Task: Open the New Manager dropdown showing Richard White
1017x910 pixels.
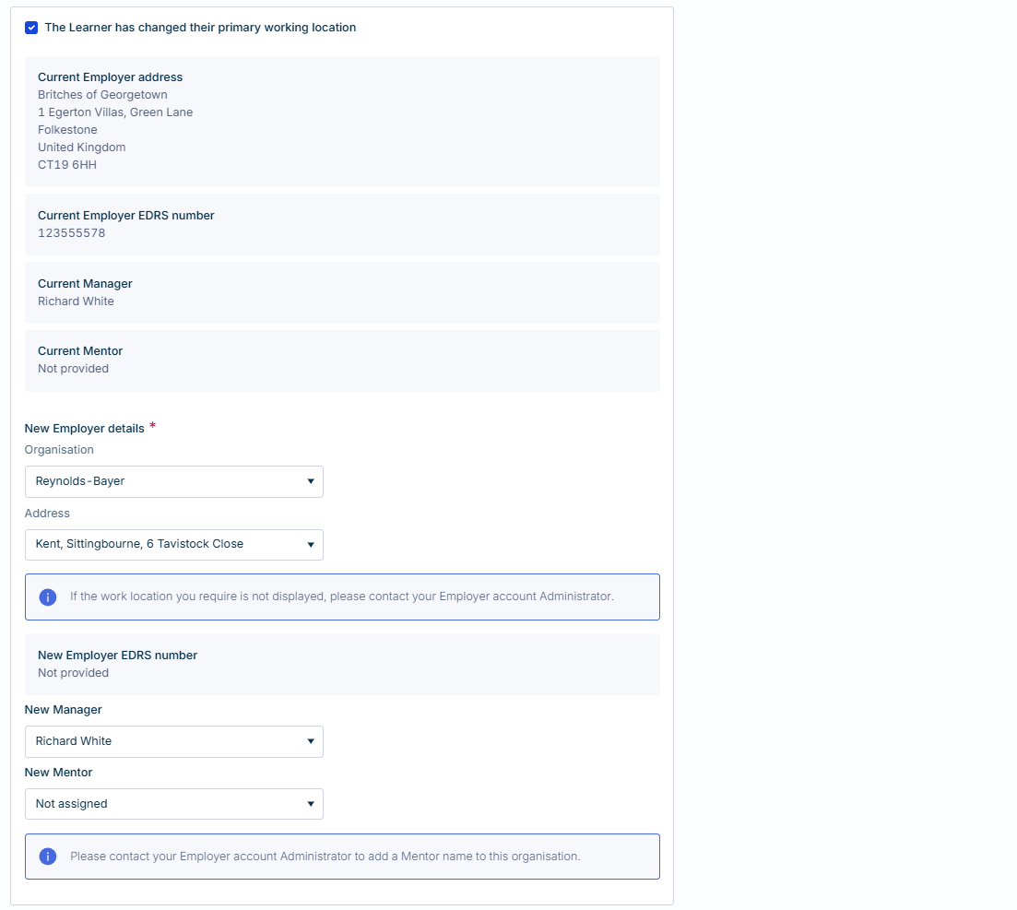Action: tap(174, 741)
